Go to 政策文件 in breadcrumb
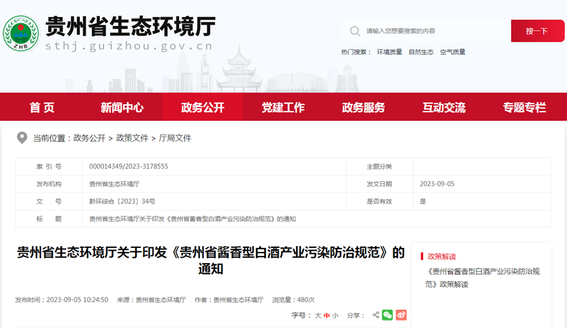This screenshot has height=328, width=567. point(132,138)
